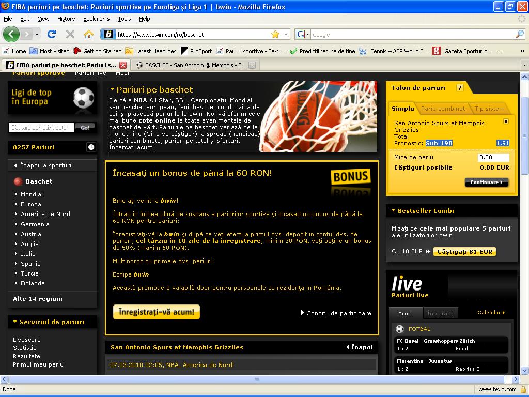The height and width of the screenshot is (397, 529).
Task: Collapse the Pariuri pe baschet header
Action: point(112,89)
